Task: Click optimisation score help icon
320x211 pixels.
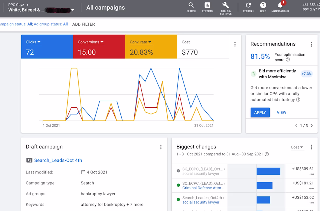Action: [x=288, y=60]
